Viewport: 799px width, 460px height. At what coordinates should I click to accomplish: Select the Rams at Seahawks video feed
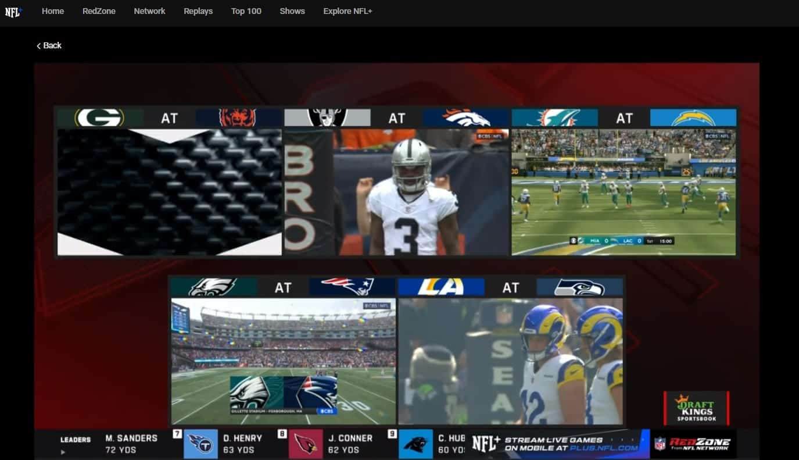[x=511, y=361]
